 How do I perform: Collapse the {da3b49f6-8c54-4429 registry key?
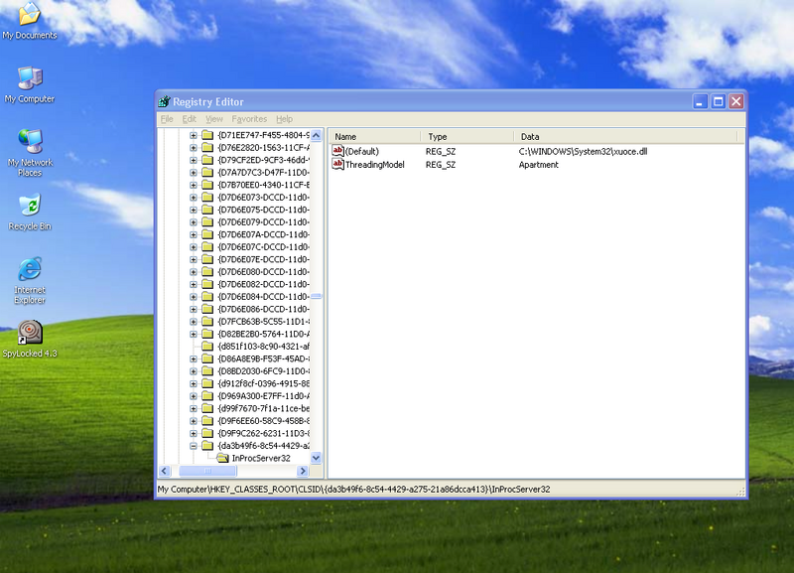tap(194, 446)
